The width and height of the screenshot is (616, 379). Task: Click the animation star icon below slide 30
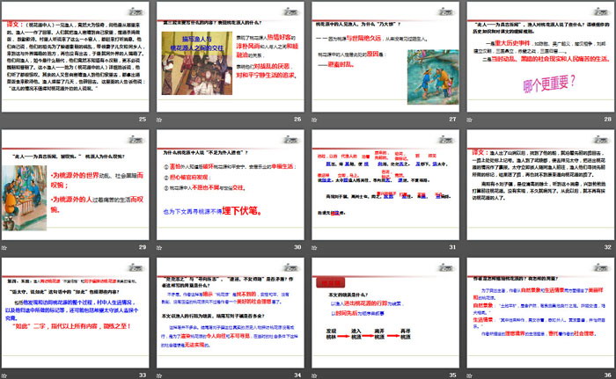161,247
